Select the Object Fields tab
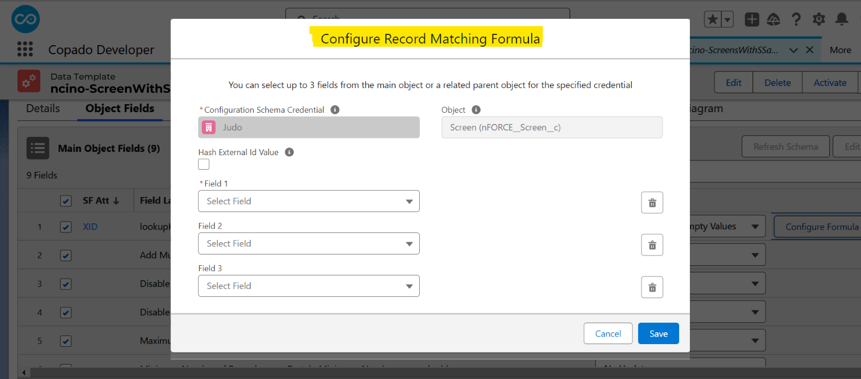The image size is (861, 379). coord(120,108)
